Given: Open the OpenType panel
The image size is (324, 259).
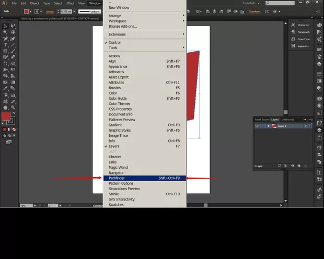Looking at the screenshot, I should point(300,39).
